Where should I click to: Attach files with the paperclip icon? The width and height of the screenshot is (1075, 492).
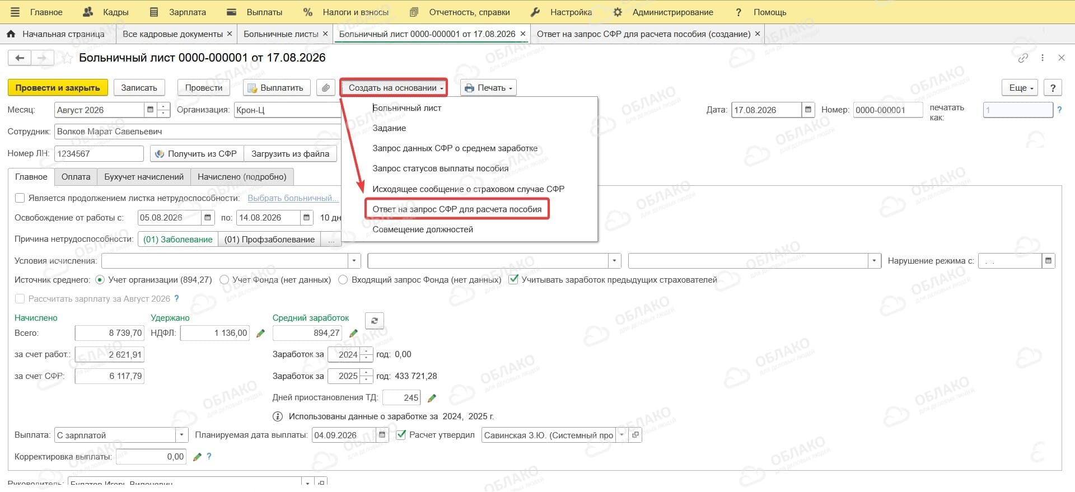[x=325, y=88]
